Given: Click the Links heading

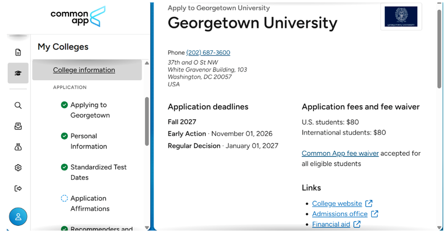Looking at the screenshot, I should point(311,188).
